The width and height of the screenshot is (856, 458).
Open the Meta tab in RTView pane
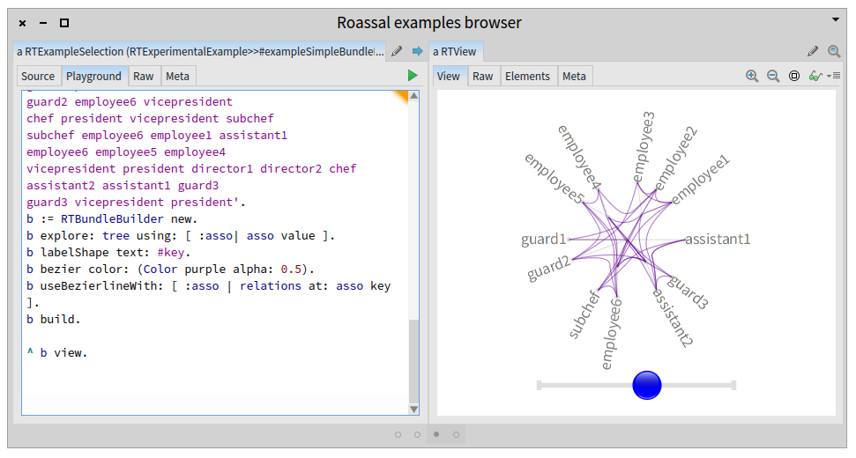[x=574, y=77]
